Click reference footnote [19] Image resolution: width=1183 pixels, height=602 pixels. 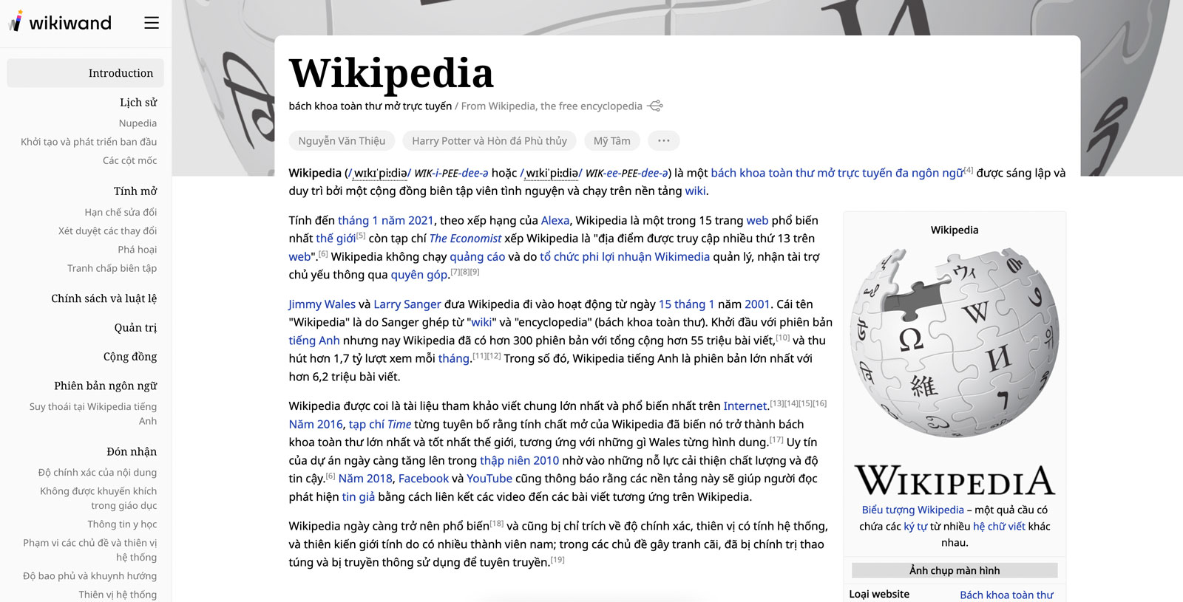(558, 559)
